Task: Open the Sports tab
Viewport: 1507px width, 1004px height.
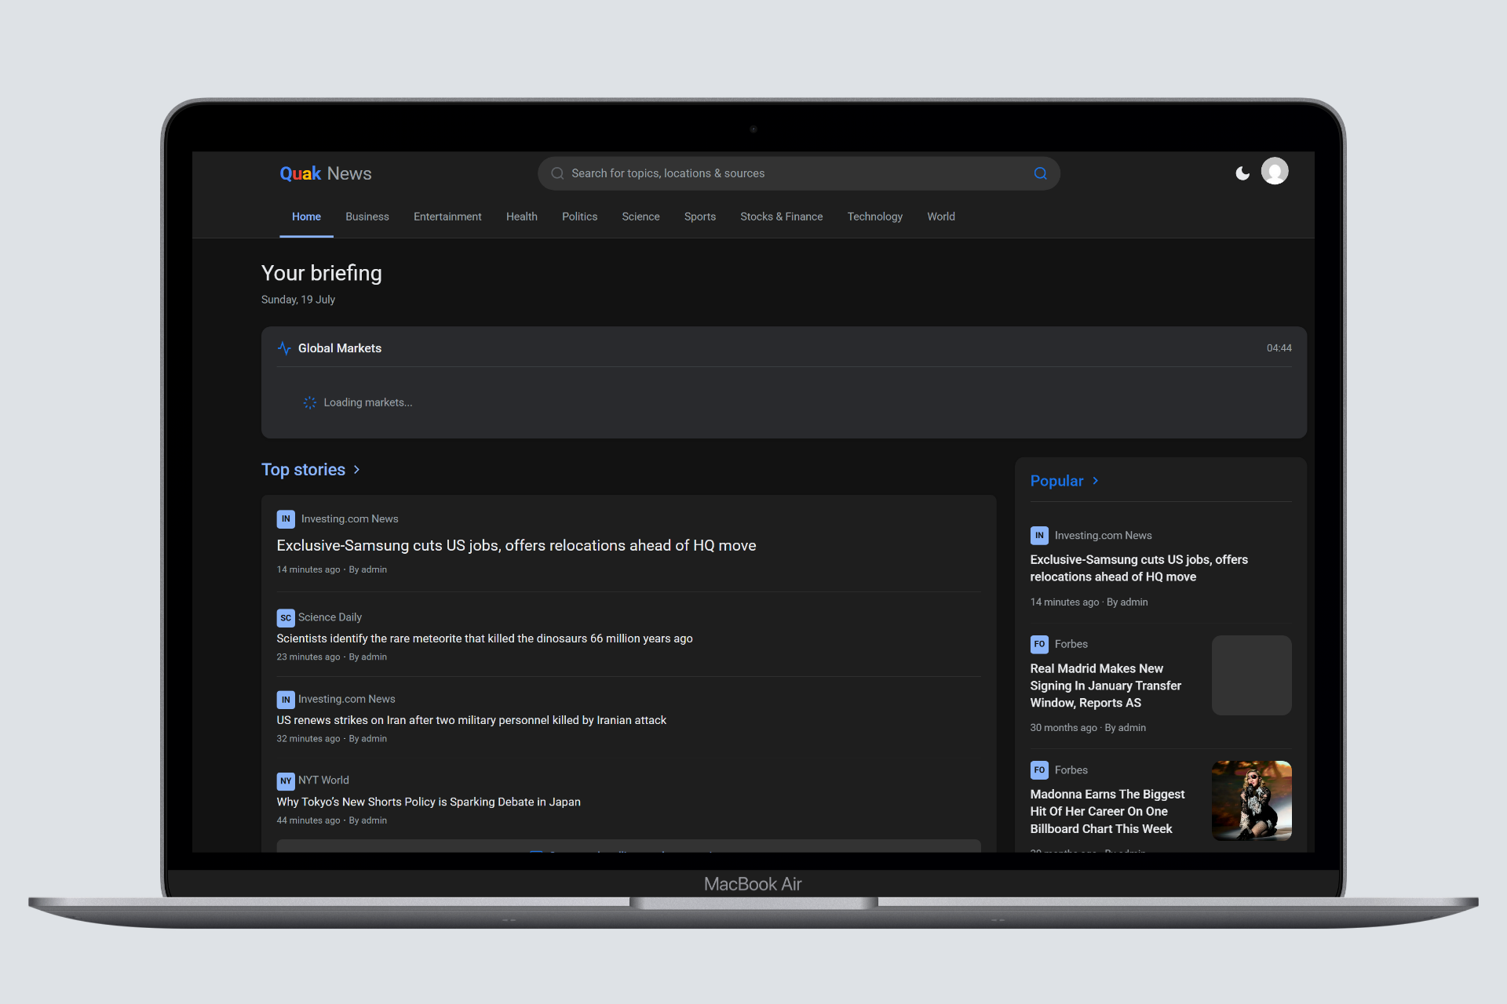Action: pyautogui.click(x=700, y=216)
